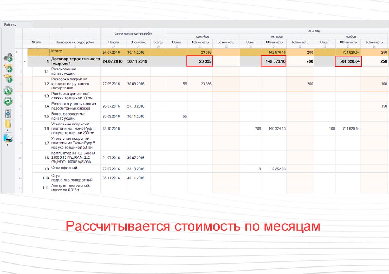389x274 pixels.
Task: Click the 2 252,03 cost in Стол офисный row
Action: point(279,169)
